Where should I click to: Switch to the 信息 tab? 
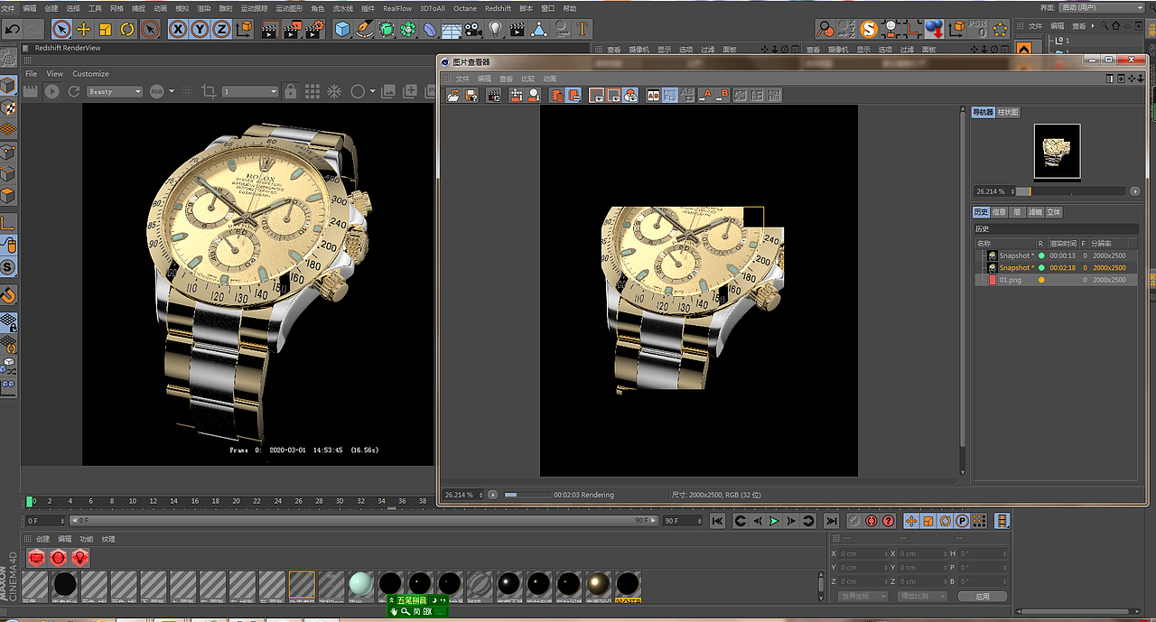[x=999, y=212]
